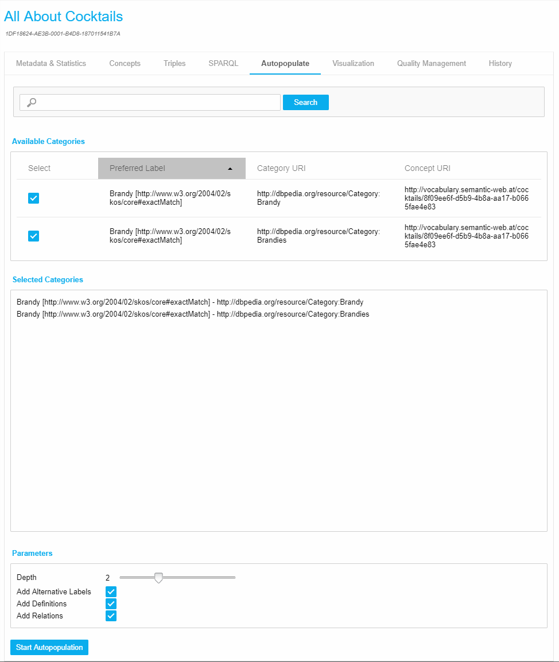Open the Metadata & Statistics tab
Viewport: 559px width, 662px height.
[x=51, y=64]
